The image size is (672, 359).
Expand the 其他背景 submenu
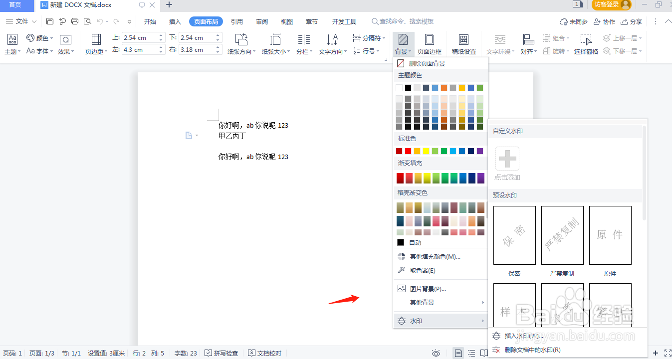click(x=440, y=302)
